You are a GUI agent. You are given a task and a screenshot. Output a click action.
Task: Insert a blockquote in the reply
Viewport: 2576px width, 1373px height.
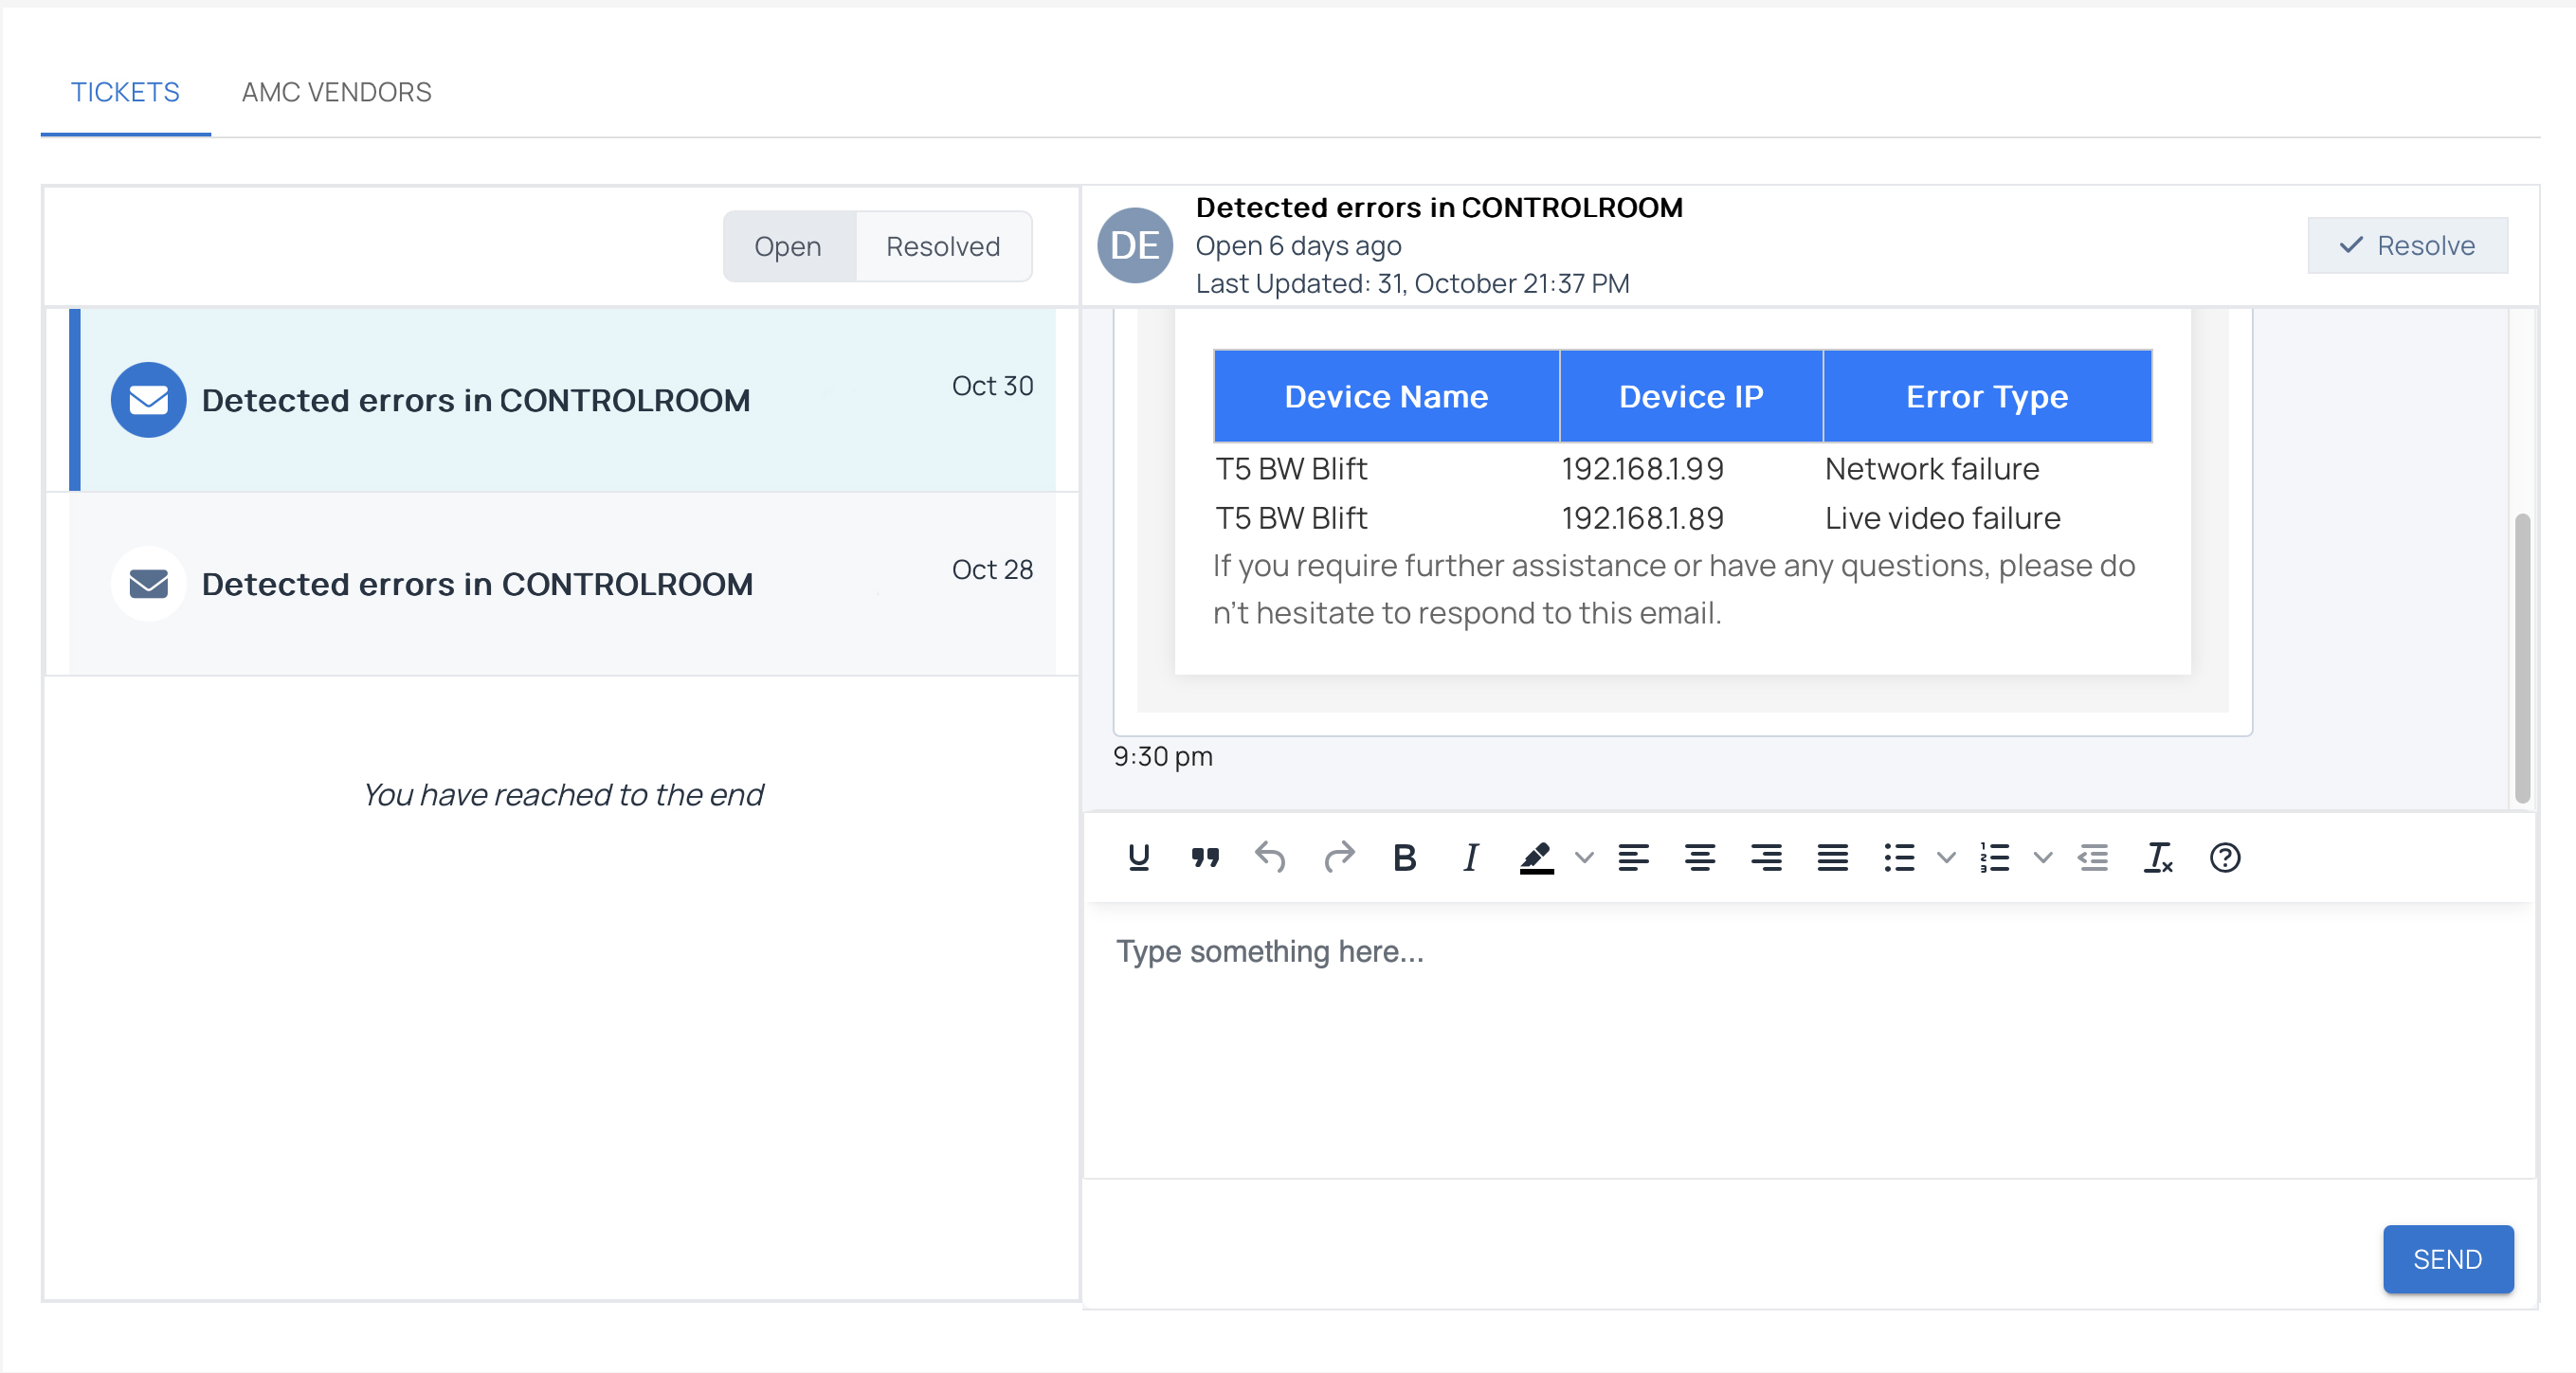[x=1205, y=857]
